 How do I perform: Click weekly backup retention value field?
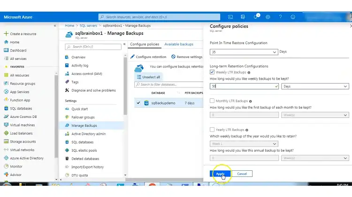[244, 86]
